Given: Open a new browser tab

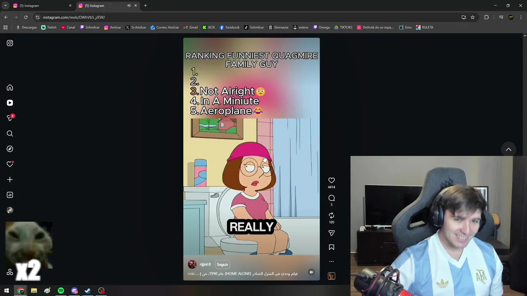Looking at the screenshot, I should [x=145, y=6].
